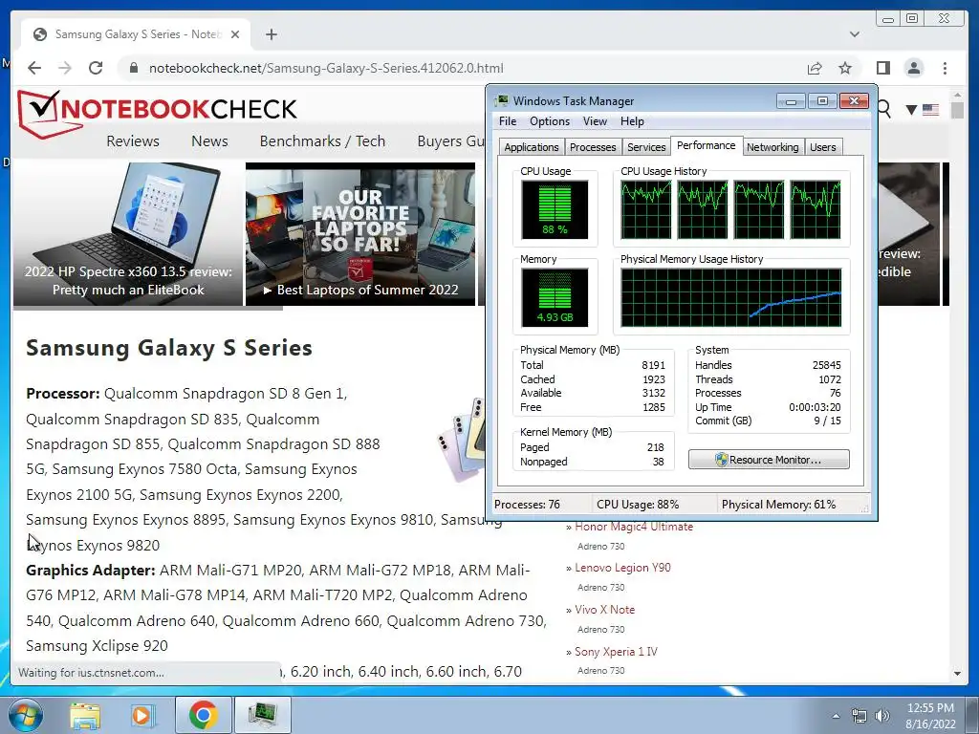The height and width of the screenshot is (734, 979).
Task: Share this page via the share icon
Action: 815,68
